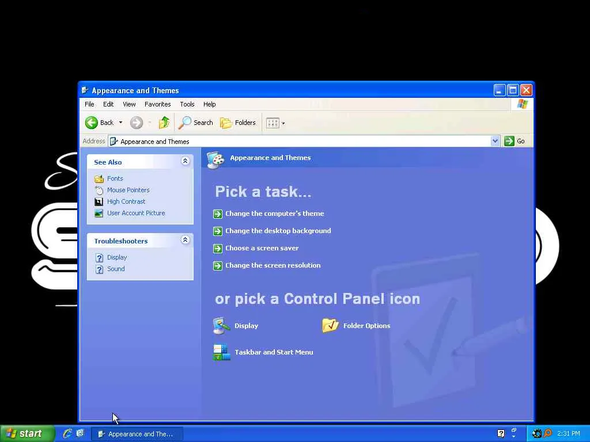Collapse the See Also panel
590x442 pixels.
click(185, 161)
